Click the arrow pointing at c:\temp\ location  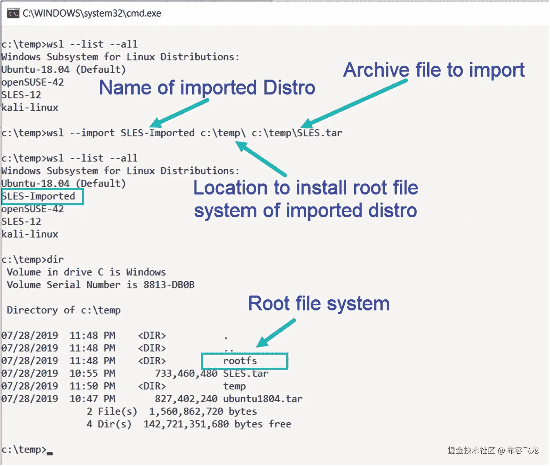261,159
